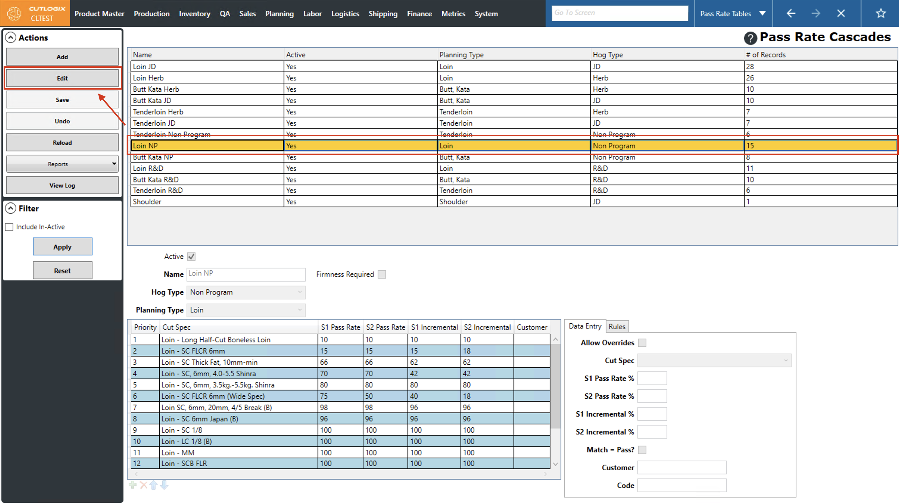Click the forward arrow navigation icon
The width and height of the screenshot is (899, 503).
click(816, 14)
